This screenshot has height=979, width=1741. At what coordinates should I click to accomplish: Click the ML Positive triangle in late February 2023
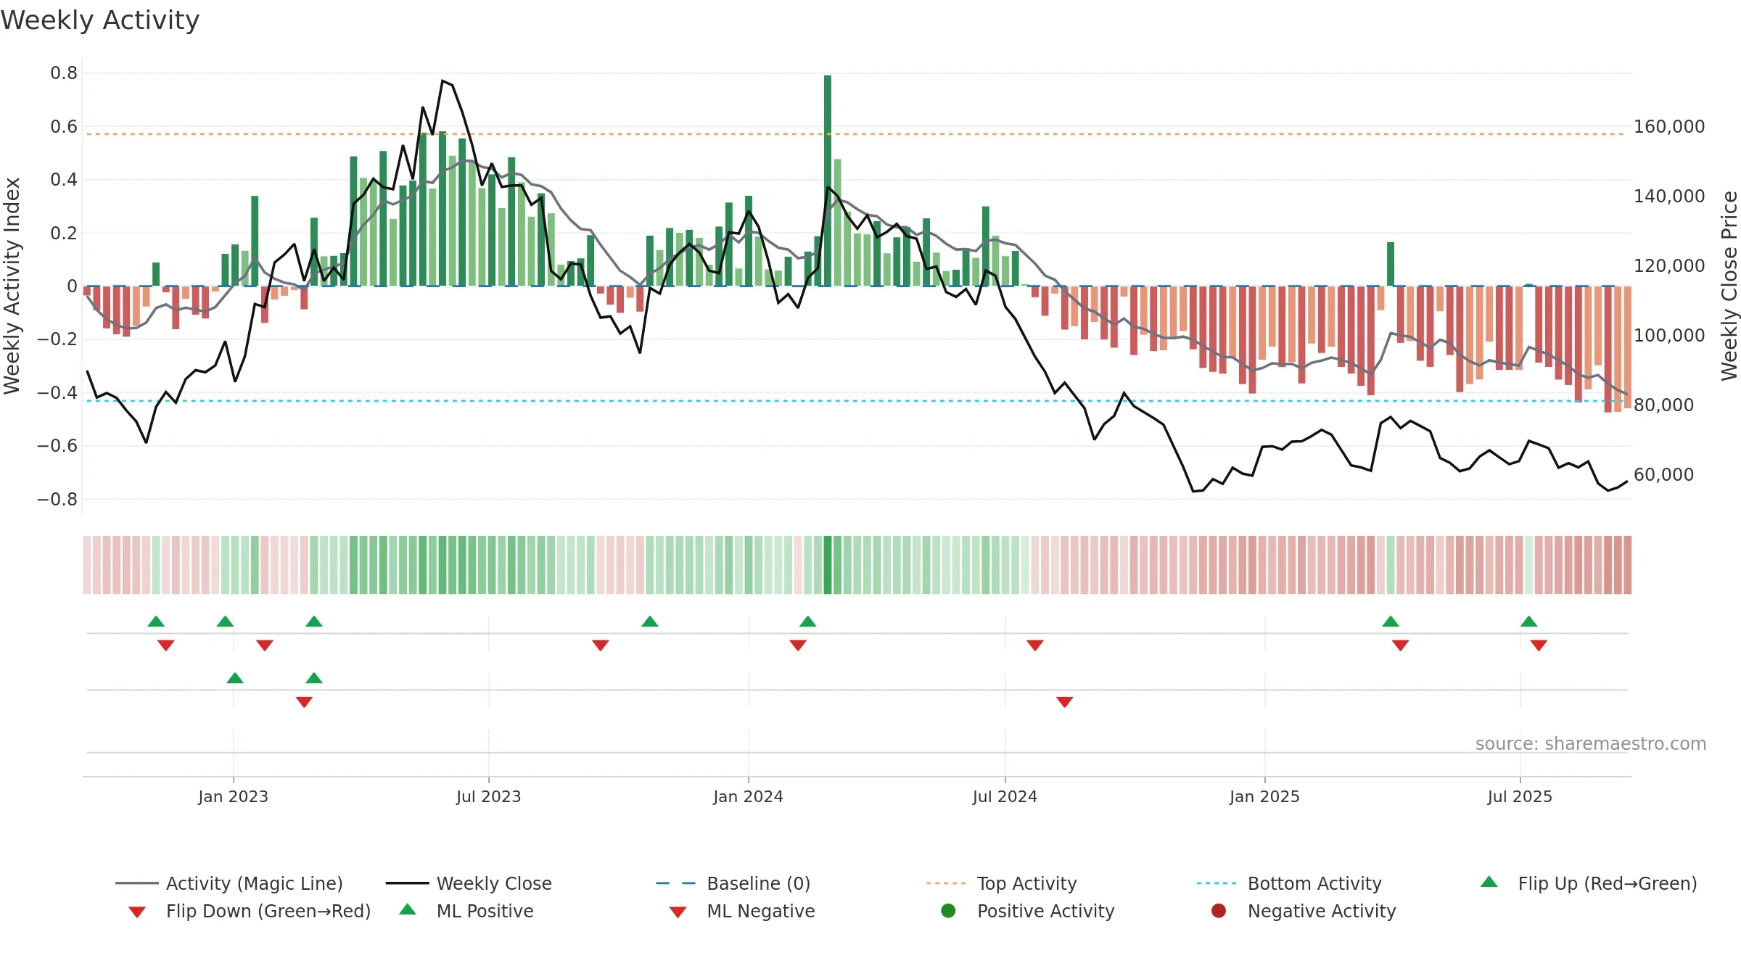click(x=314, y=678)
